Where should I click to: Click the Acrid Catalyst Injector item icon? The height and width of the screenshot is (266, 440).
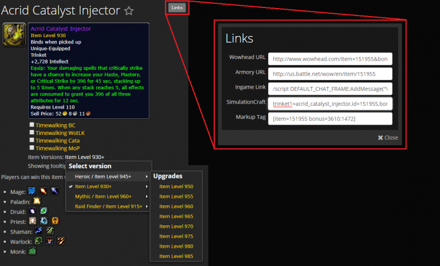(x=14, y=35)
